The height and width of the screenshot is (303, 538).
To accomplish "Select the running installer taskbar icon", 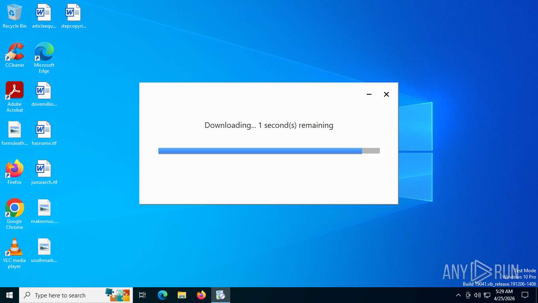I will point(221,295).
